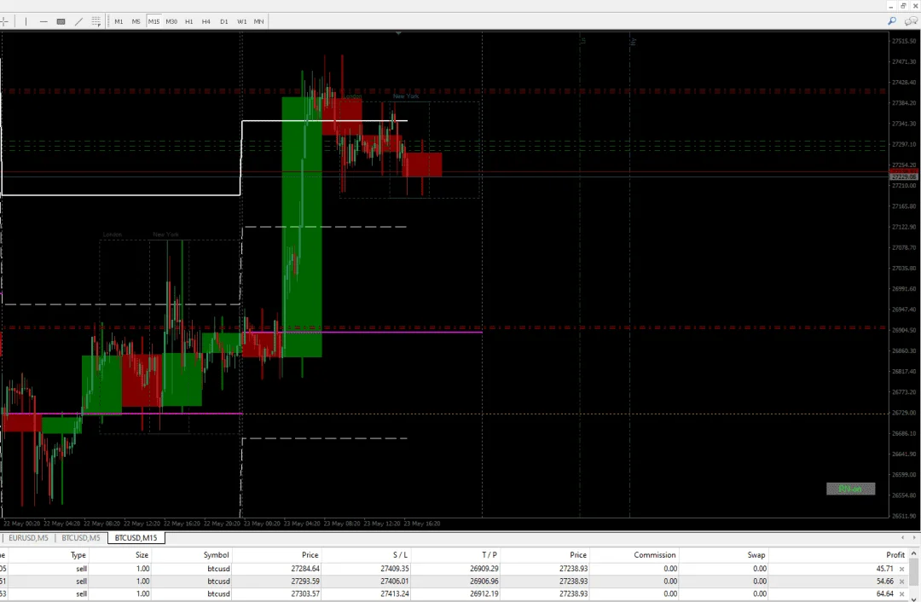Open the search magnifier icon

[892, 21]
